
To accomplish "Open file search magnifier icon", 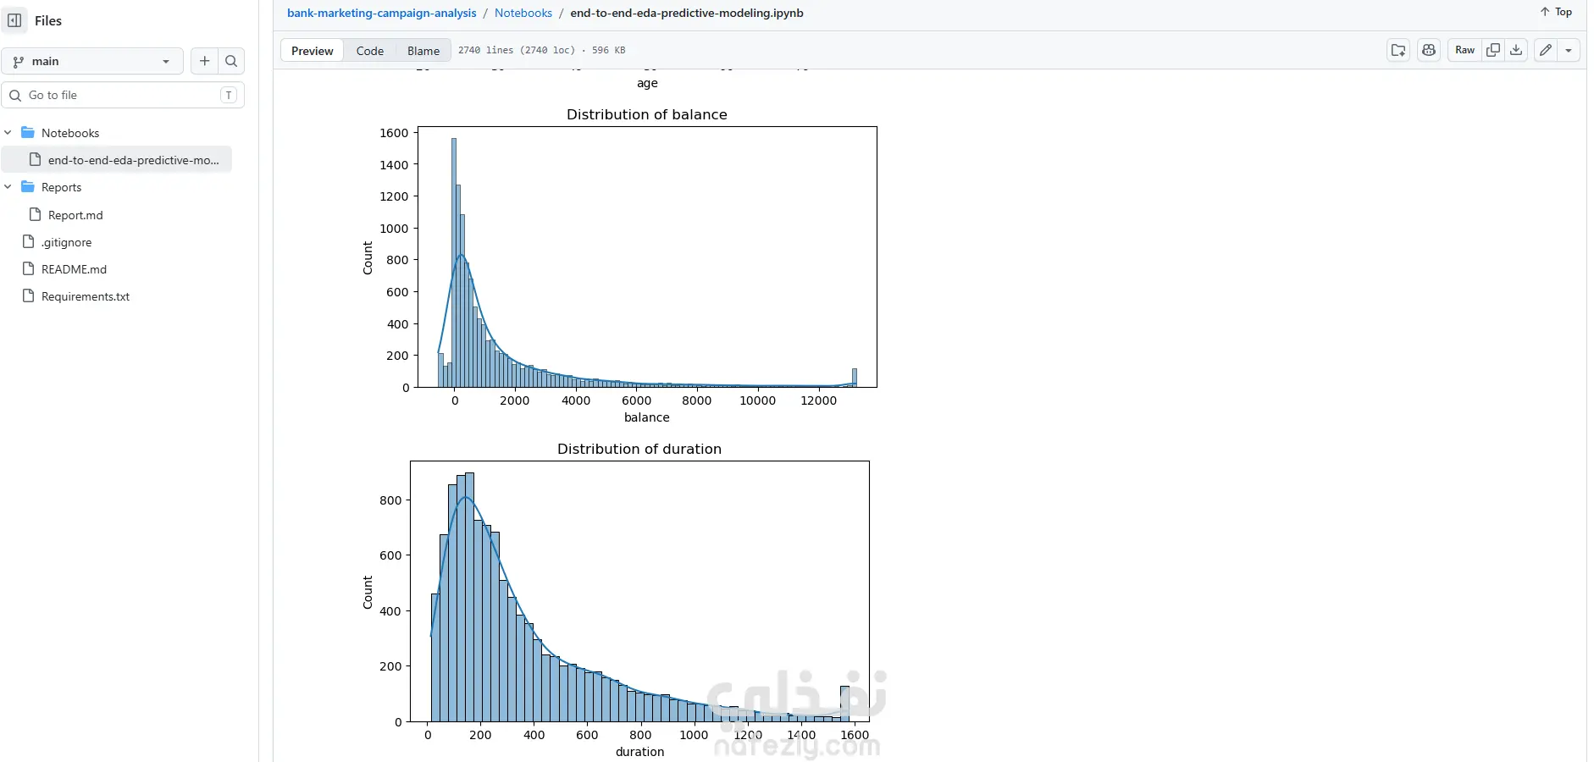I will 231,61.
